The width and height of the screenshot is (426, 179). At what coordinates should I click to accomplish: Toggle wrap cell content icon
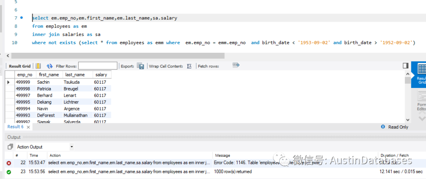coord(189,66)
